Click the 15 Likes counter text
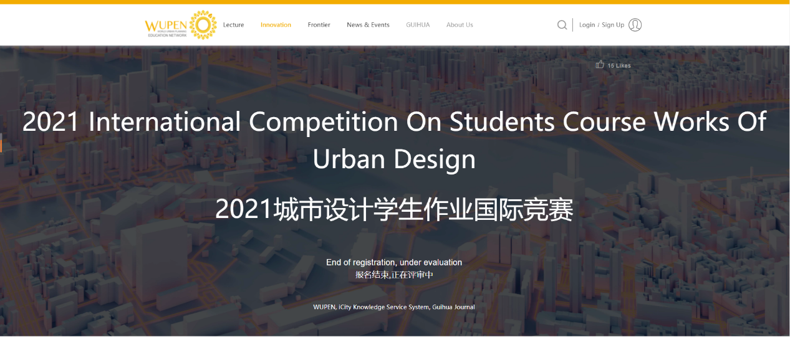The width and height of the screenshot is (790, 337). [619, 65]
